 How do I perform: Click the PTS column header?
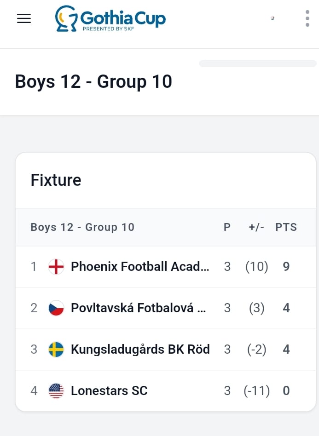[286, 227]
